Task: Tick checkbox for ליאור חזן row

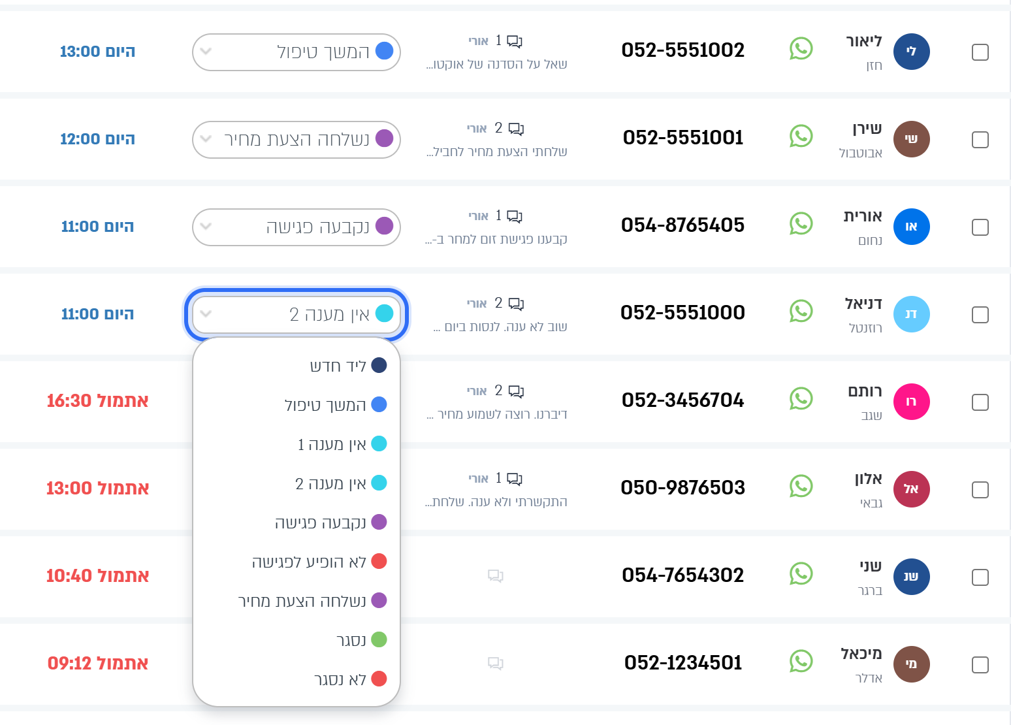Action: (x=980, y=52)
